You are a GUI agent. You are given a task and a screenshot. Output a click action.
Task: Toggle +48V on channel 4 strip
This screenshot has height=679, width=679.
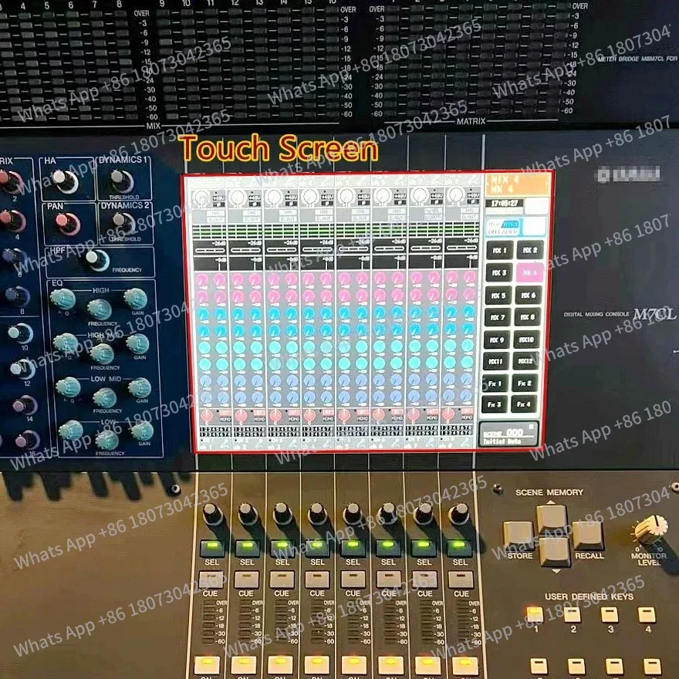[327, 197]
